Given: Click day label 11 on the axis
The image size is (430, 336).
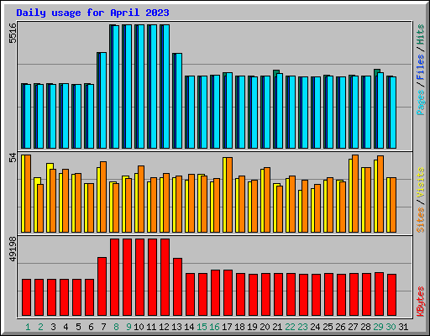Looking at the screenshot, I should pyautogui.click(x=151, y=327).
